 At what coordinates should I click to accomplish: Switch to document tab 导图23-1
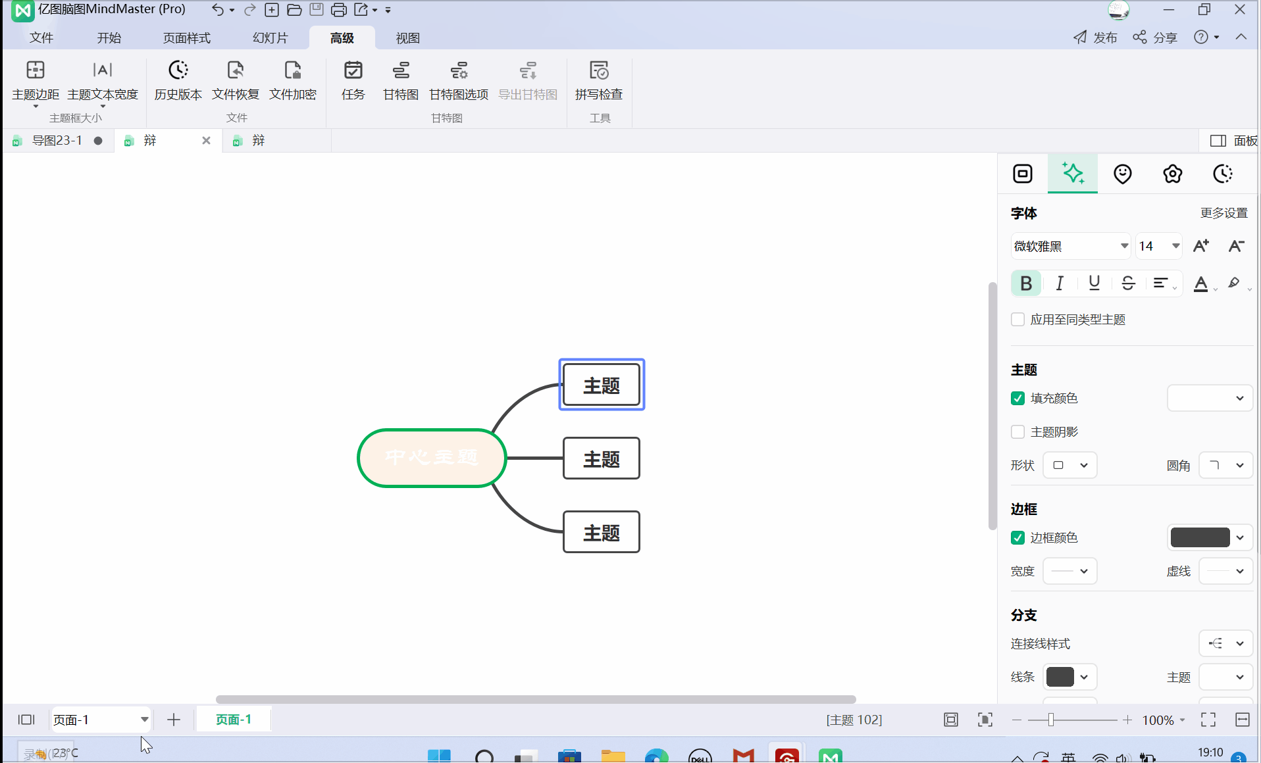click(57, 141)
